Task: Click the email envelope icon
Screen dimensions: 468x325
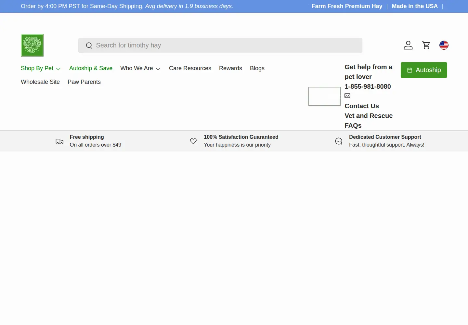Action: pyautogui.click(x=347, y=96)
